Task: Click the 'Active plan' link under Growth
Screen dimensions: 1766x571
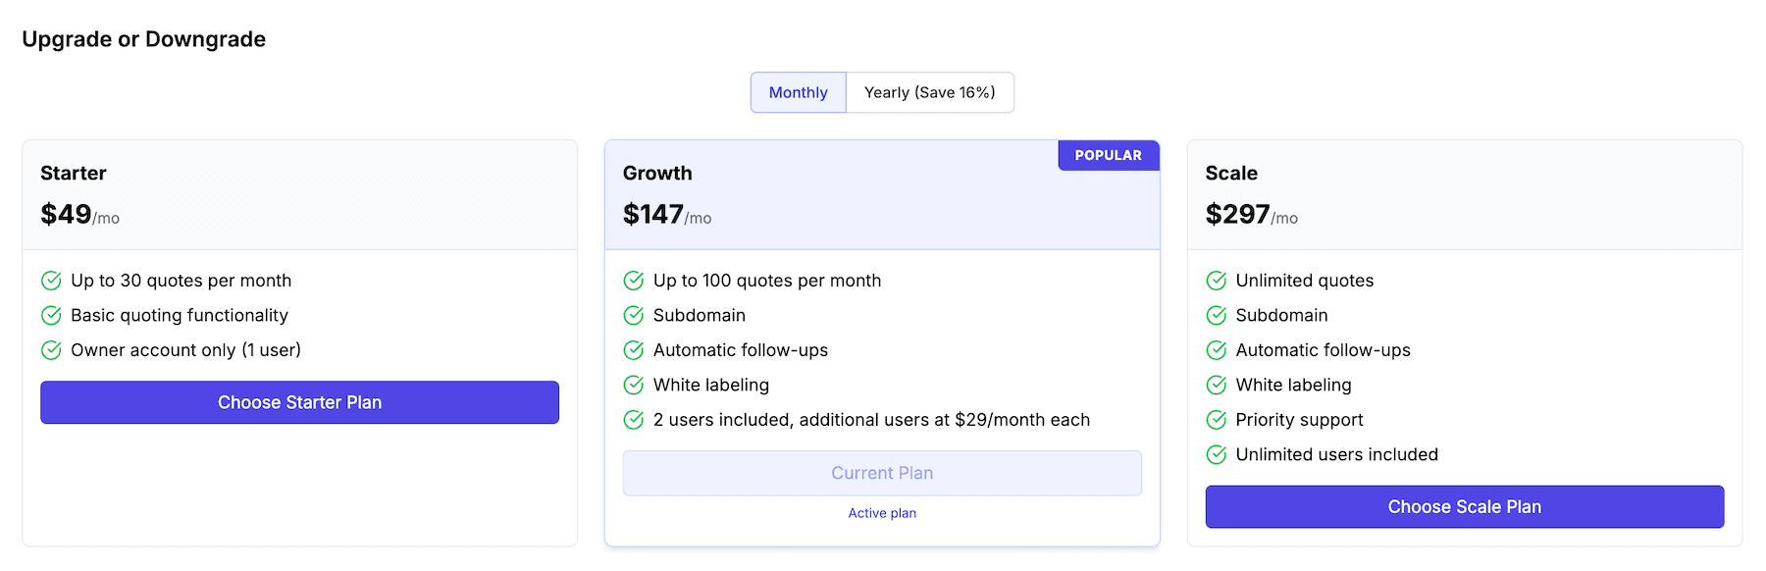Action: pyautogui.click(x=881, y=512)
